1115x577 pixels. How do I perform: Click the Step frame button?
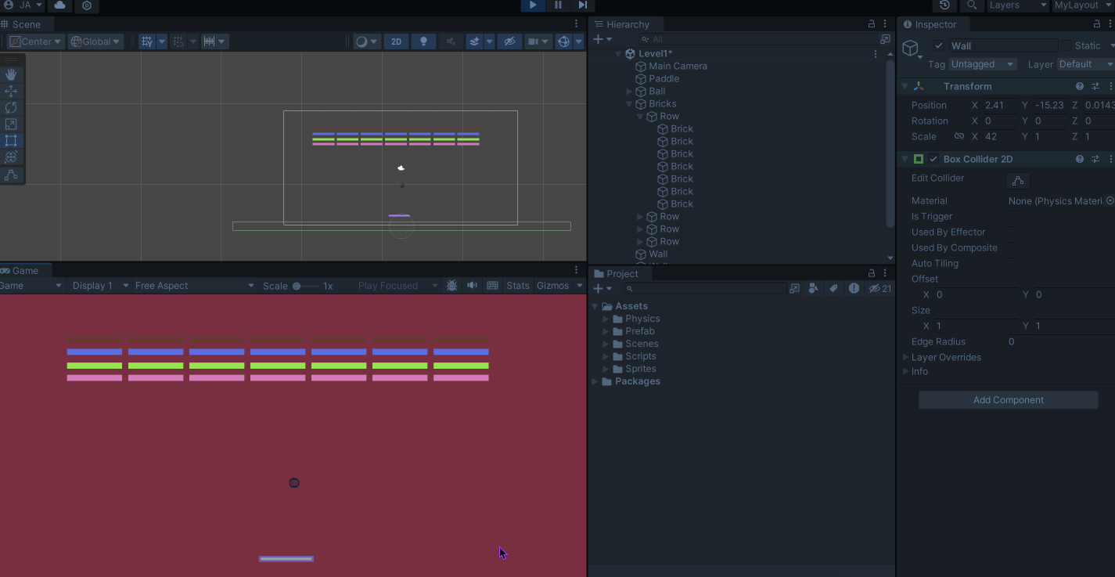coord(582,5)
